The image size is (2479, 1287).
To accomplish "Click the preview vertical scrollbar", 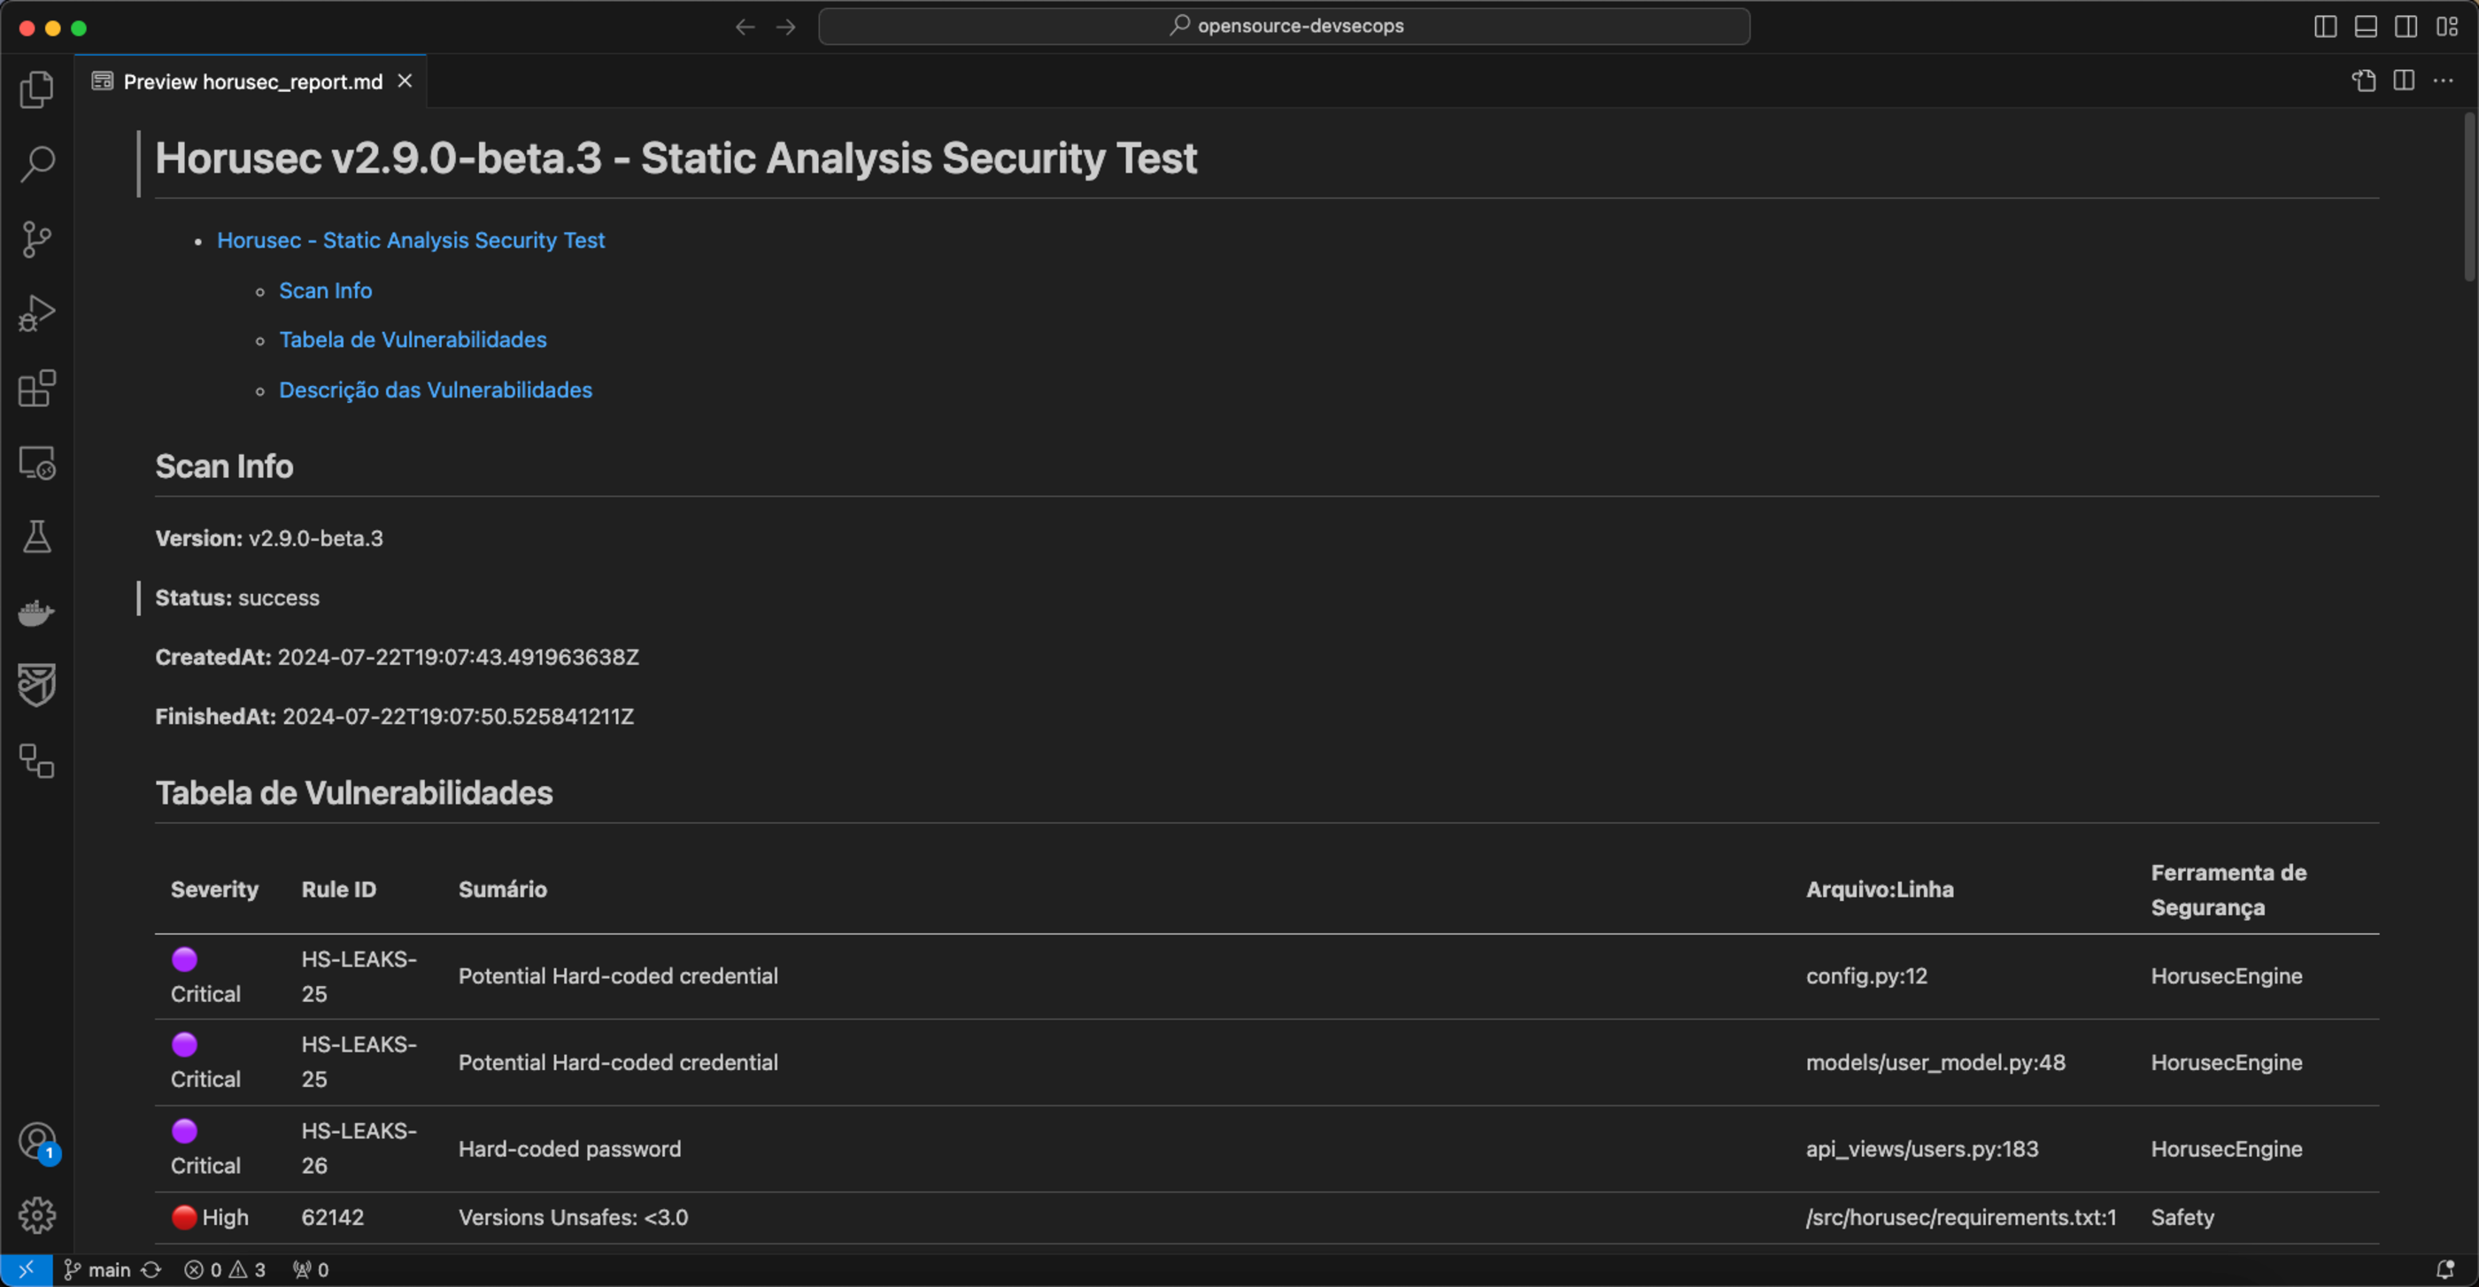I will pyautogui.click(x=2469, y=197).
